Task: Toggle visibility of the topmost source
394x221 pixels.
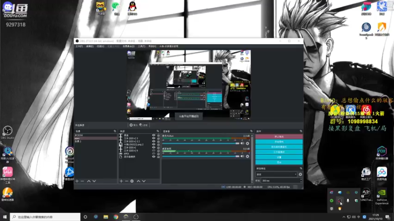Action: pyautogui.click(x=154, y=135)
